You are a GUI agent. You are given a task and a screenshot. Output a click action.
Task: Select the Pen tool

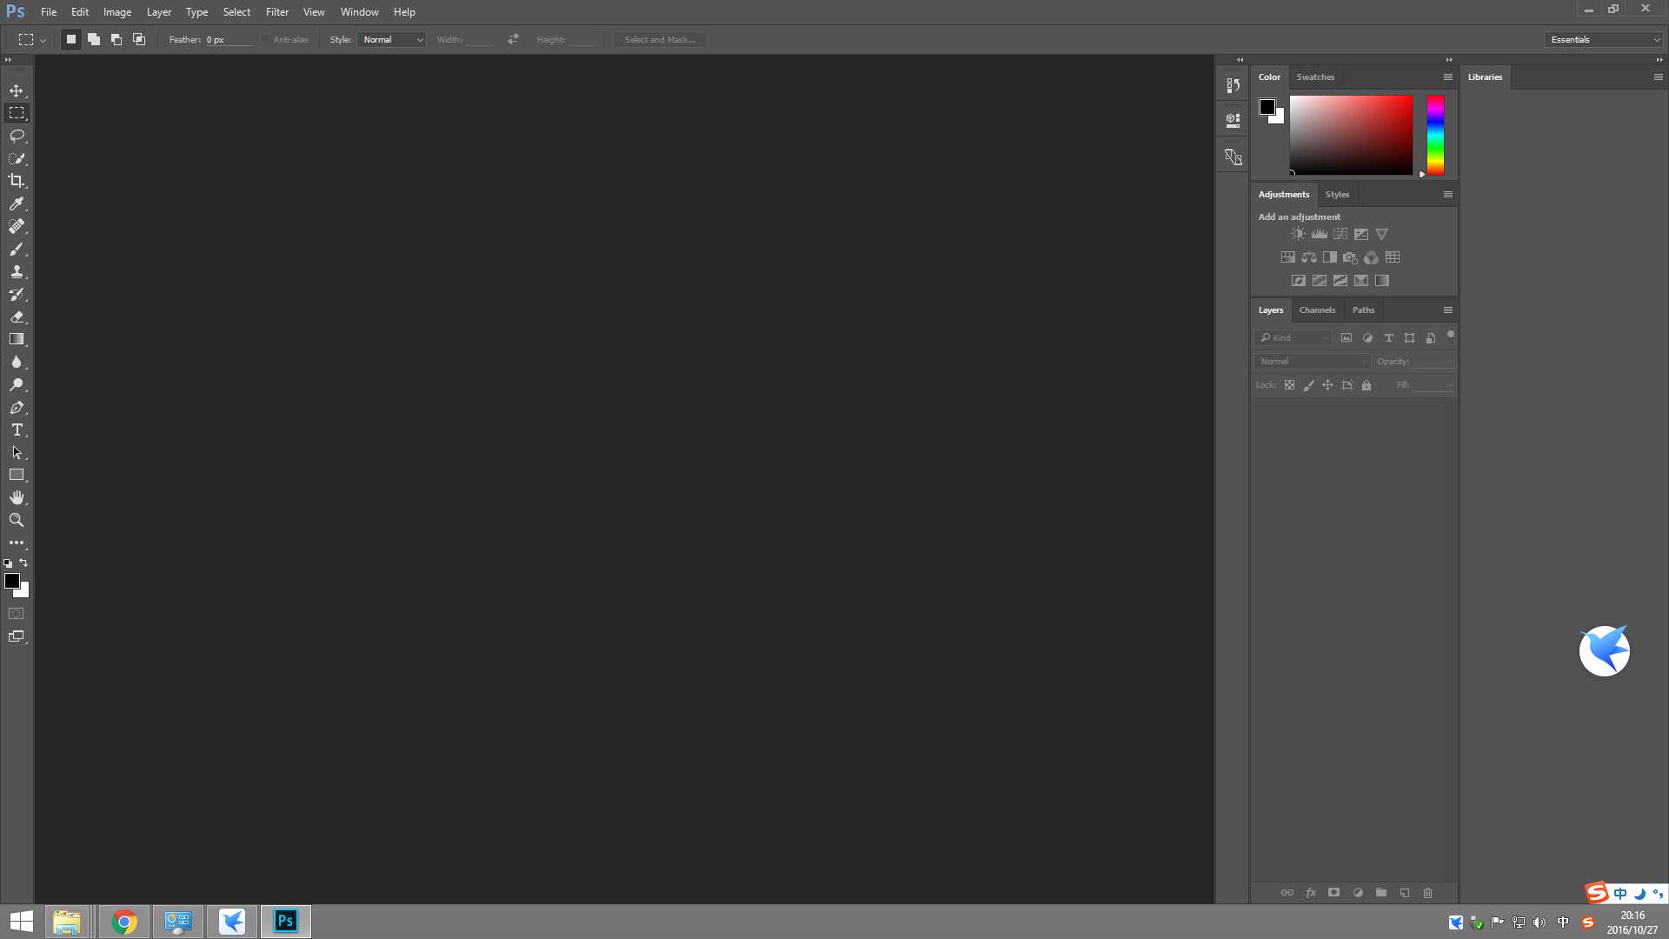pos(17,407)
